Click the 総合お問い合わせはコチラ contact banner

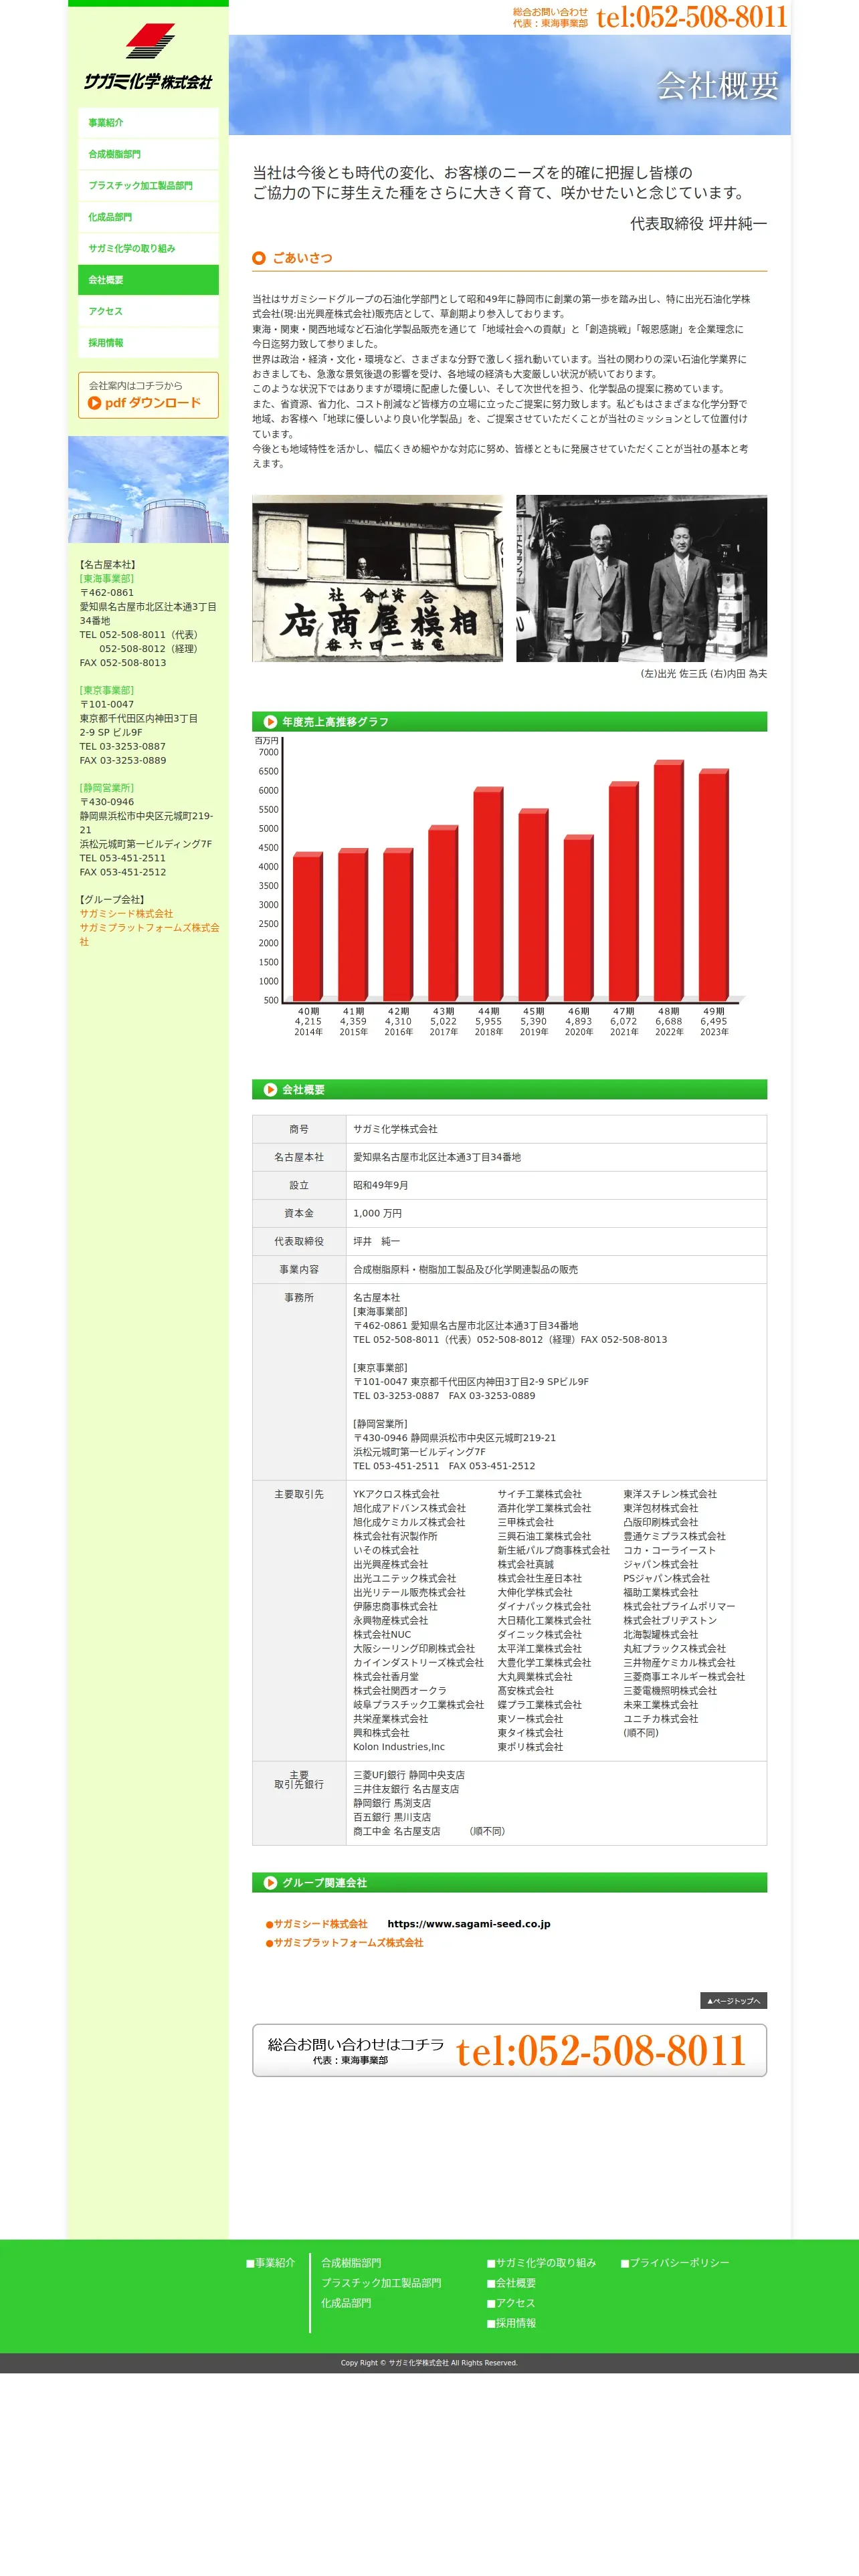[x=509, y=2050]
